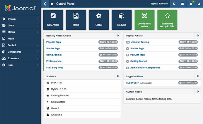Viewport: 203px width, 124px height.
Task: Collapse the sidebar with the arrow toggle
Action: point(45,4)
